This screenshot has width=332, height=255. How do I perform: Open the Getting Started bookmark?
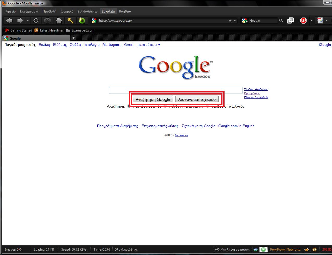[18, 30]
